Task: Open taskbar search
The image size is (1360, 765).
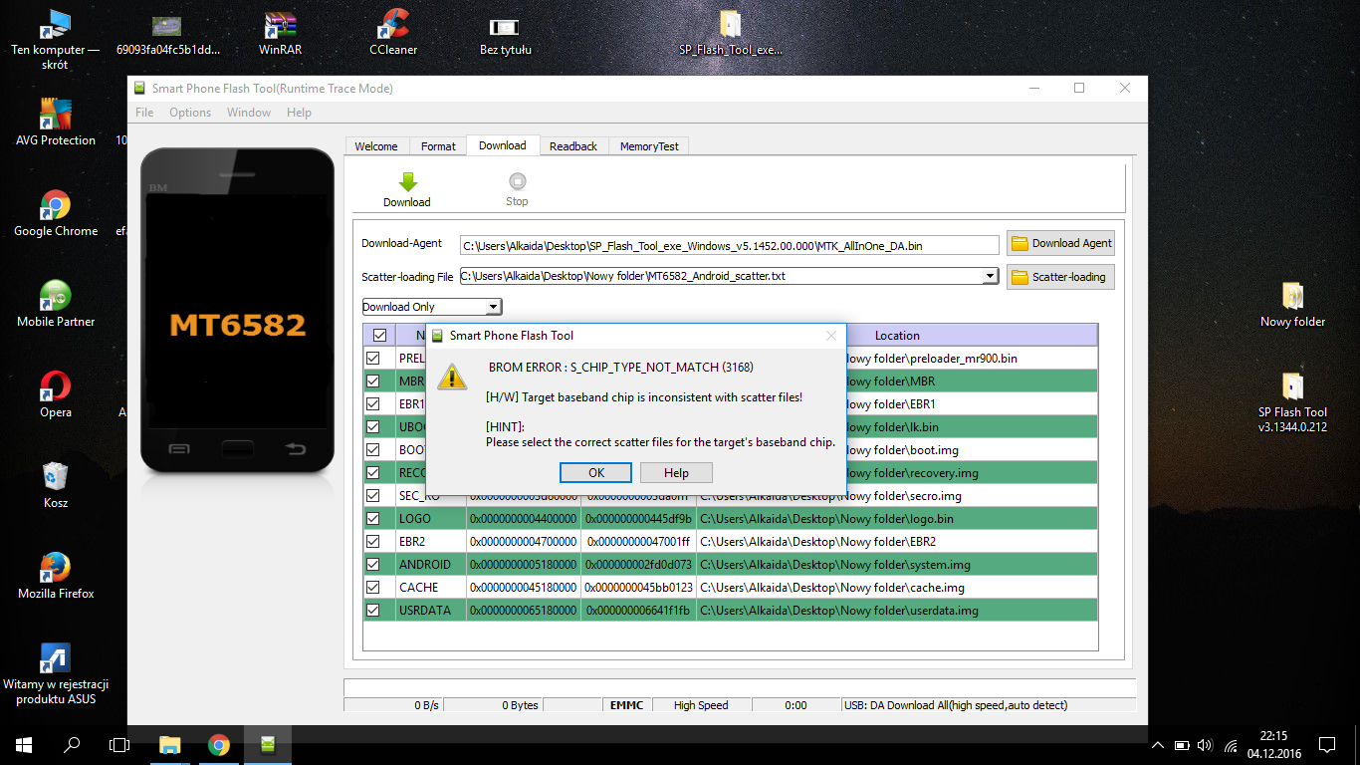Action: pyautogui.click(x=72, y=744)
